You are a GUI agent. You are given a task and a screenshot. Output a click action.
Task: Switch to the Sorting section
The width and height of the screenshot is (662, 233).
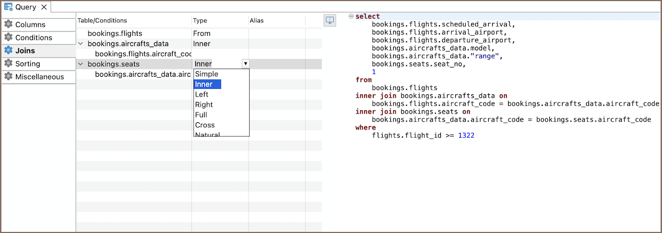pyautogui.click(x=27, y=64)
